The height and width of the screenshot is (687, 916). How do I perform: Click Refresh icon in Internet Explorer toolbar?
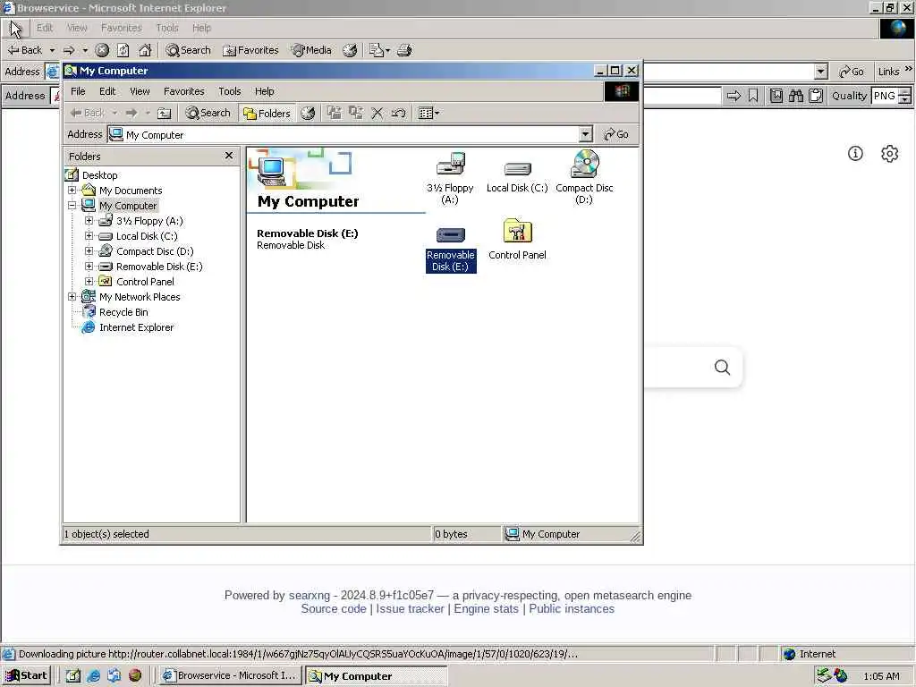[123, 50]
